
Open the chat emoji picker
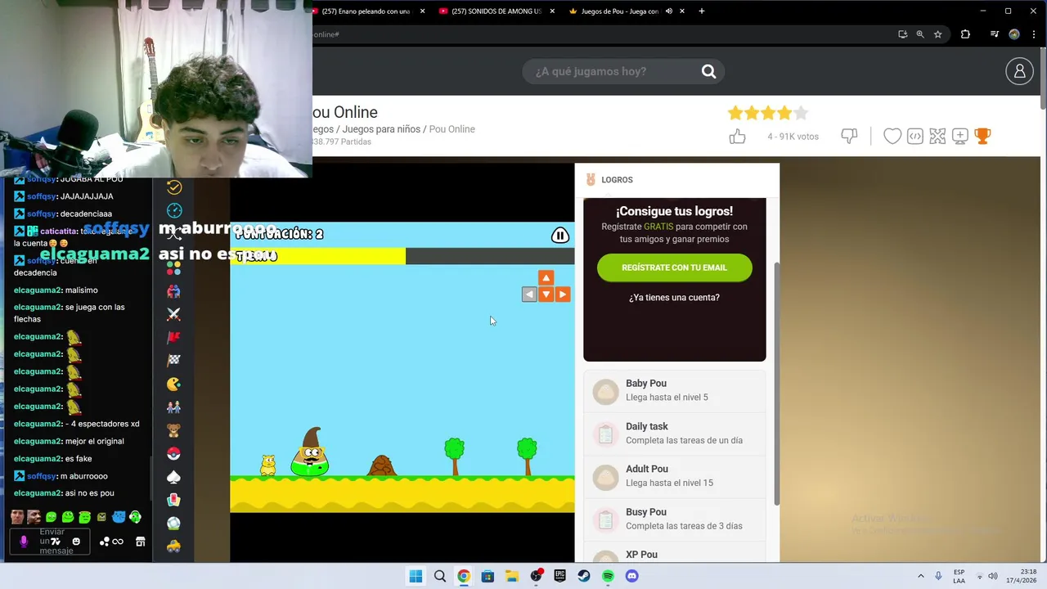tap(76, 542)
